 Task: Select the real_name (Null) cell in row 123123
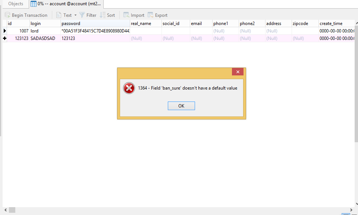146,38
